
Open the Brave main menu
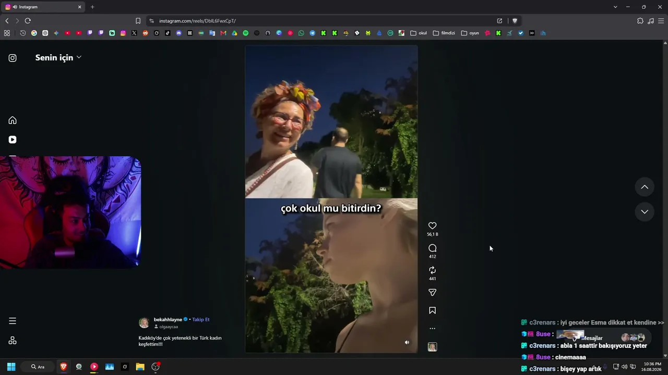pos(661,21)
